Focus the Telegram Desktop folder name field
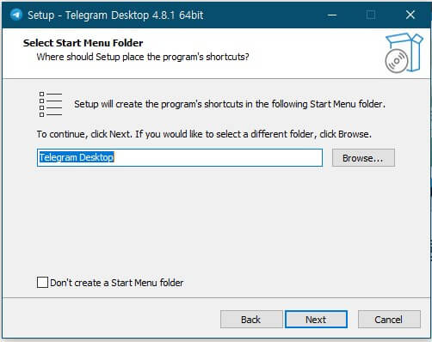The height and width of the screenshot is (342, 432). [180, 157]
